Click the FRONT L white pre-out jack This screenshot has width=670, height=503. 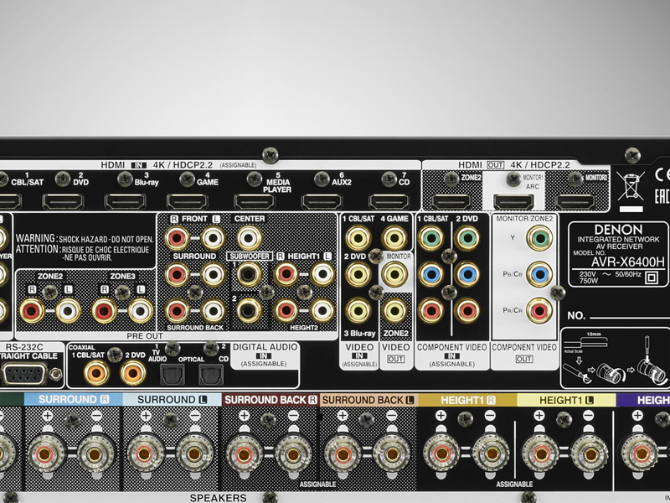pyautogui.click(x=213, y=237)
